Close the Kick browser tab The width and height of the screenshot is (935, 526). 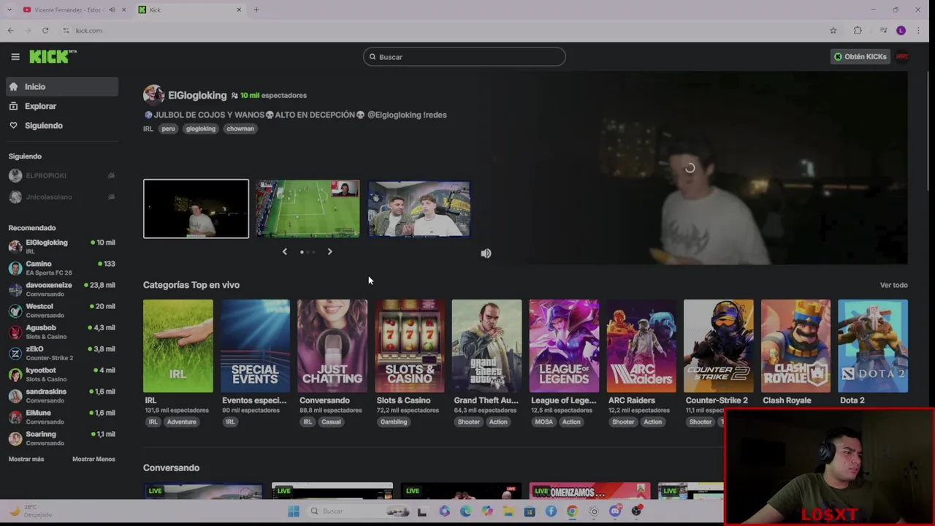click(x=239, y=9)
